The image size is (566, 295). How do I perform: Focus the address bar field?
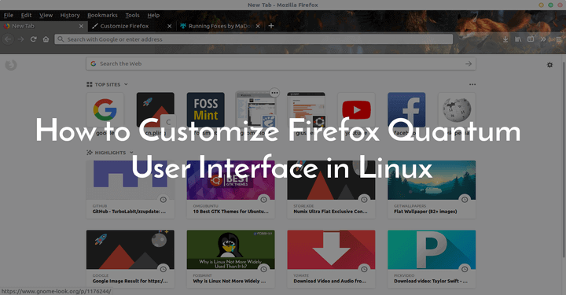[254, 39]
